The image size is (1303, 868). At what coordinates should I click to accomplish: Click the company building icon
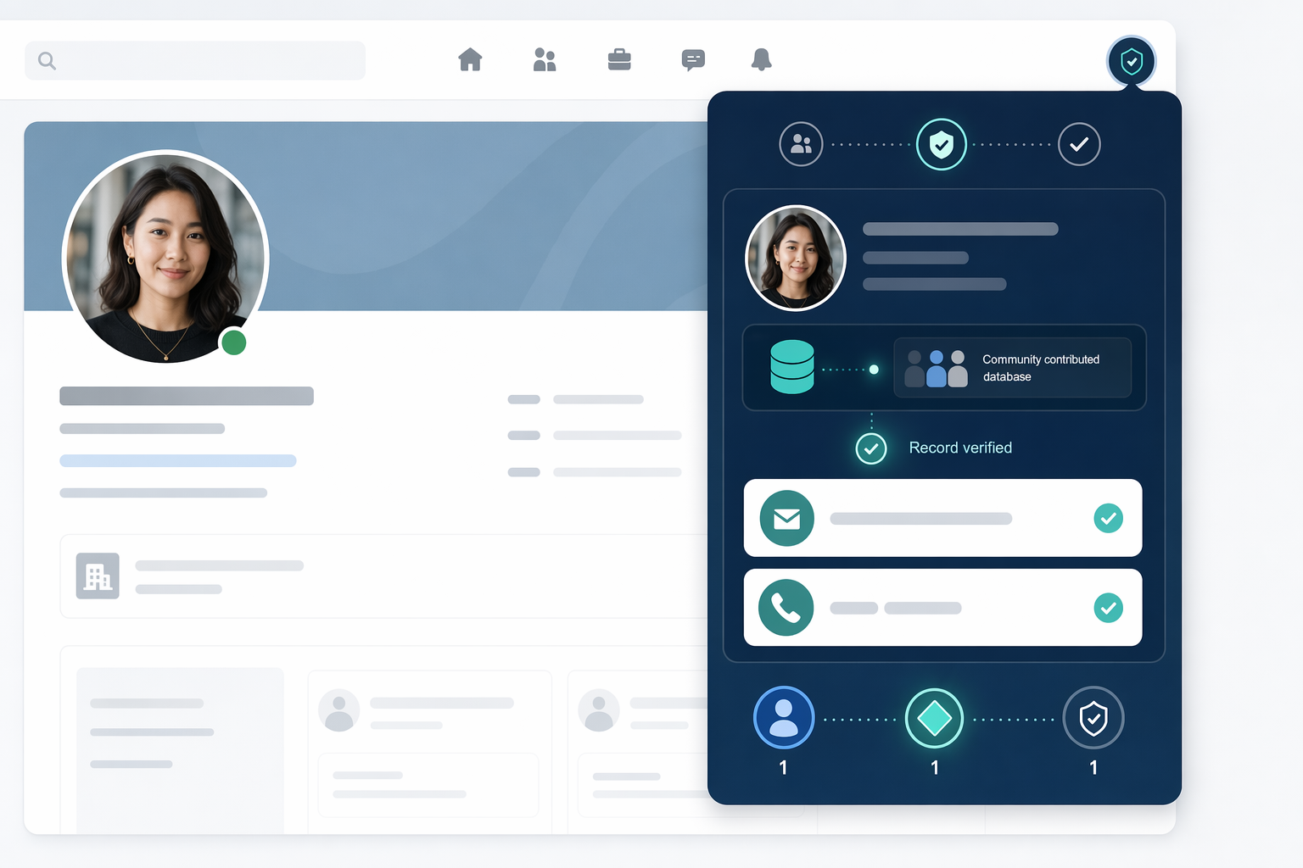coord(98,576)
